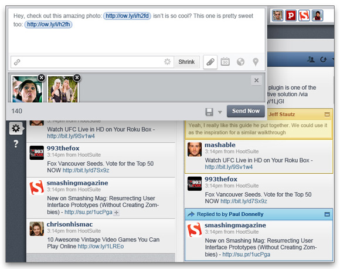340x269 pixels.
Task: Click the Jeff Stautz name label
Action: click(281, 115)
